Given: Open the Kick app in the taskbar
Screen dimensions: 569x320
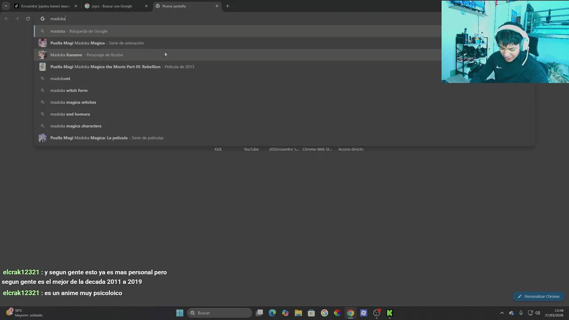Looking at the screenshot, I should coord(390,313).
